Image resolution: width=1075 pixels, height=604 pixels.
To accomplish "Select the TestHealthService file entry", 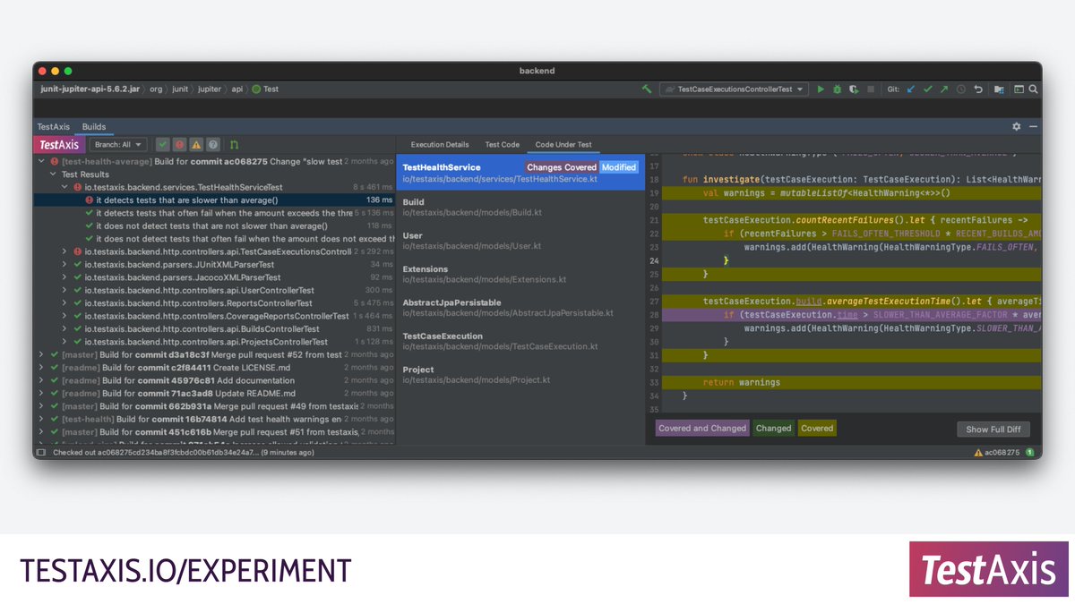I will coord(520,173).
